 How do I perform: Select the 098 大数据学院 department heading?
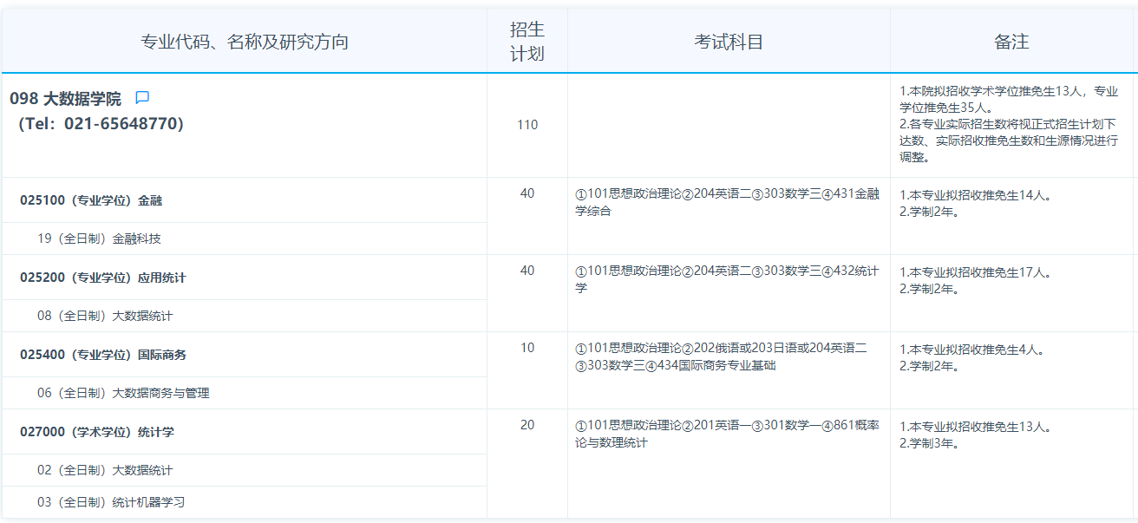66,99
